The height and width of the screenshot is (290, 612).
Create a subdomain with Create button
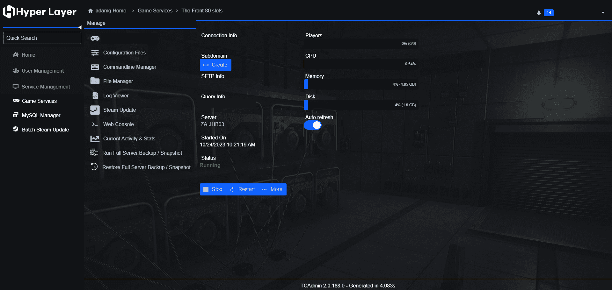click(x=215, y=65)
